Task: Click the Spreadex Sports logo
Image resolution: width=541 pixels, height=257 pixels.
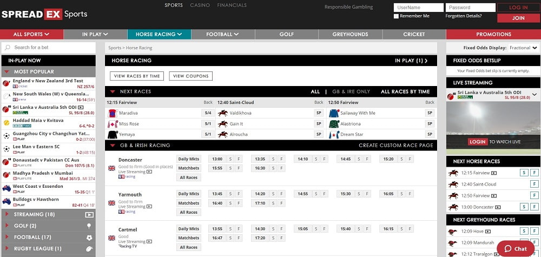Action: [44, 14]
